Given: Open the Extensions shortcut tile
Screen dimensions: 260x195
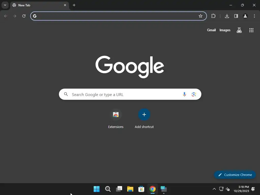Looking at the screenshot, I should click(116, 119).
